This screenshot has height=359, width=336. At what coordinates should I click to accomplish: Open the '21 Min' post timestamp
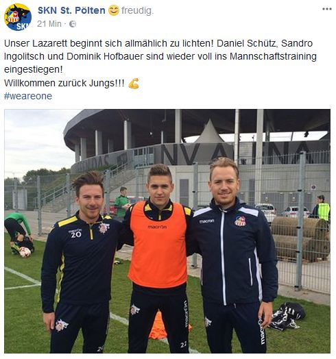pos(49,23)
